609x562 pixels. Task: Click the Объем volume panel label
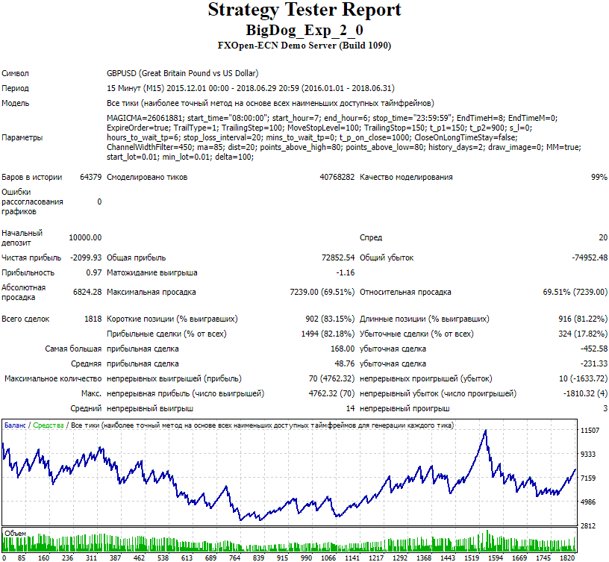tap(15, 533)
